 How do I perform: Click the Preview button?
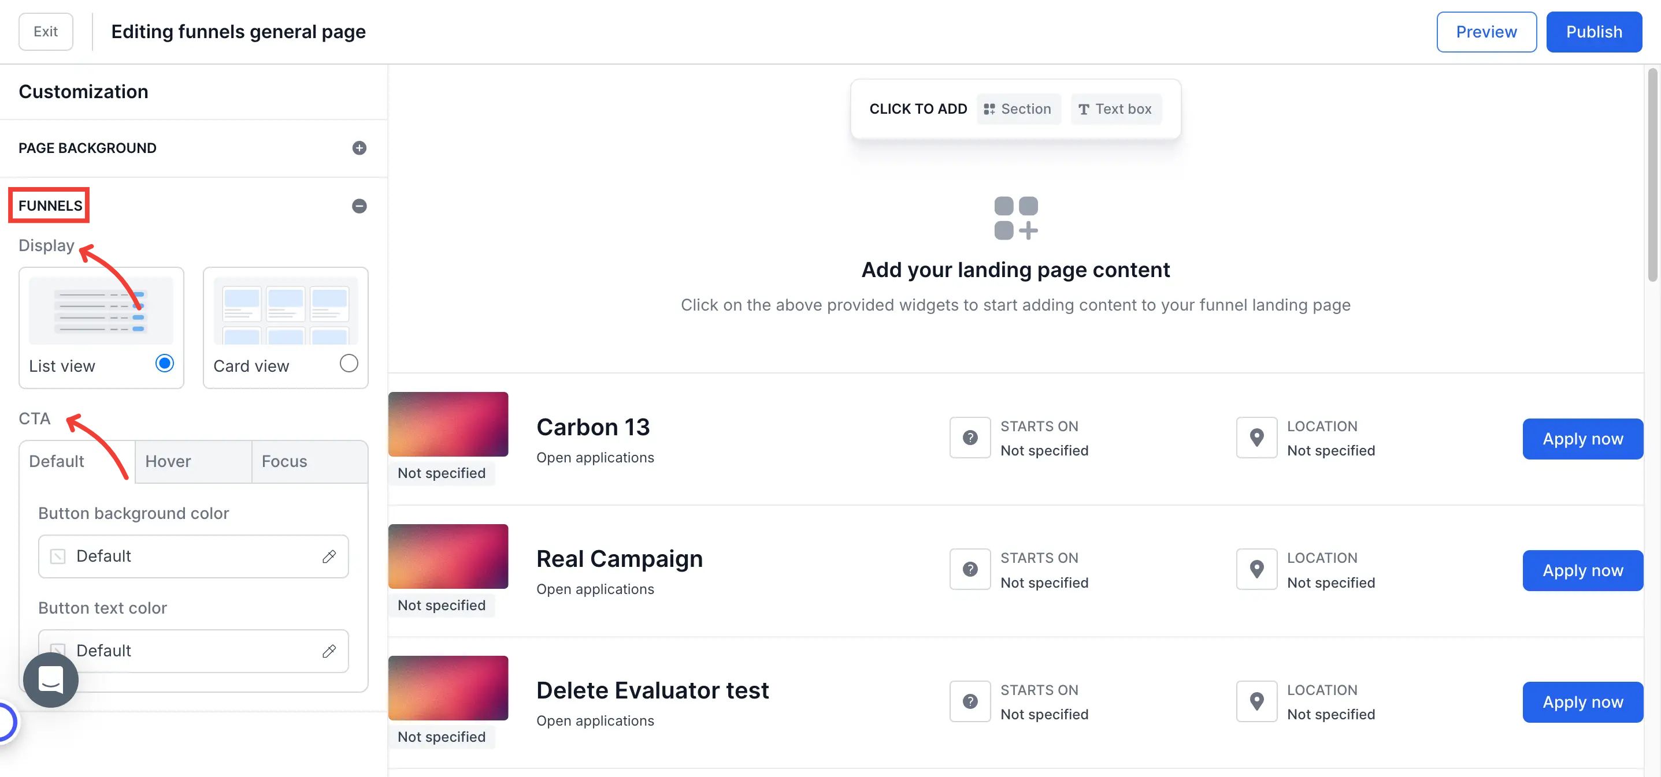[x=1486, y=32]
